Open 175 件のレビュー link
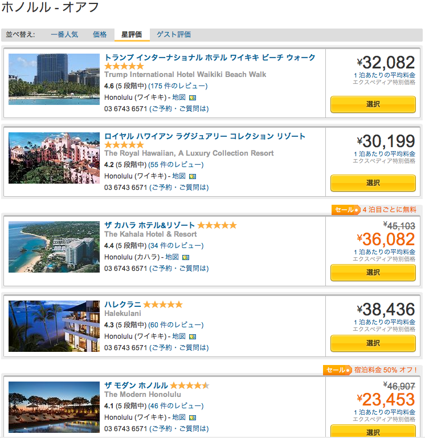425x438 pixels. (178, 86)
